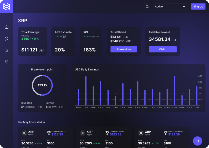Image resolution: width=209 pixels, height=148 pixels.
Task: Click the chevron arrow of Active dropdown
Action: pos(184,7)
